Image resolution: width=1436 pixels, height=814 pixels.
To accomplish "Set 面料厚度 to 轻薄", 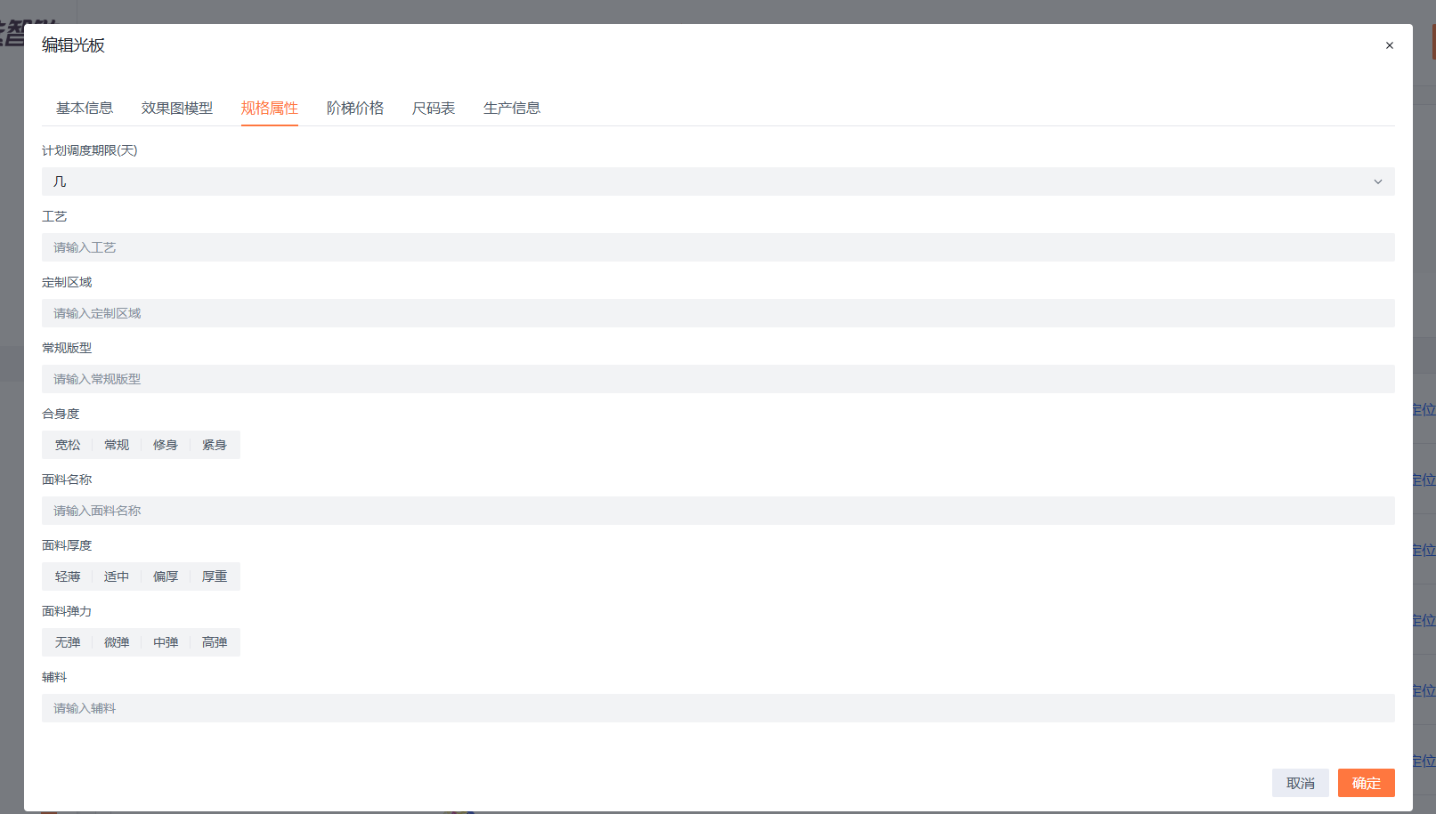I will 68,576.
